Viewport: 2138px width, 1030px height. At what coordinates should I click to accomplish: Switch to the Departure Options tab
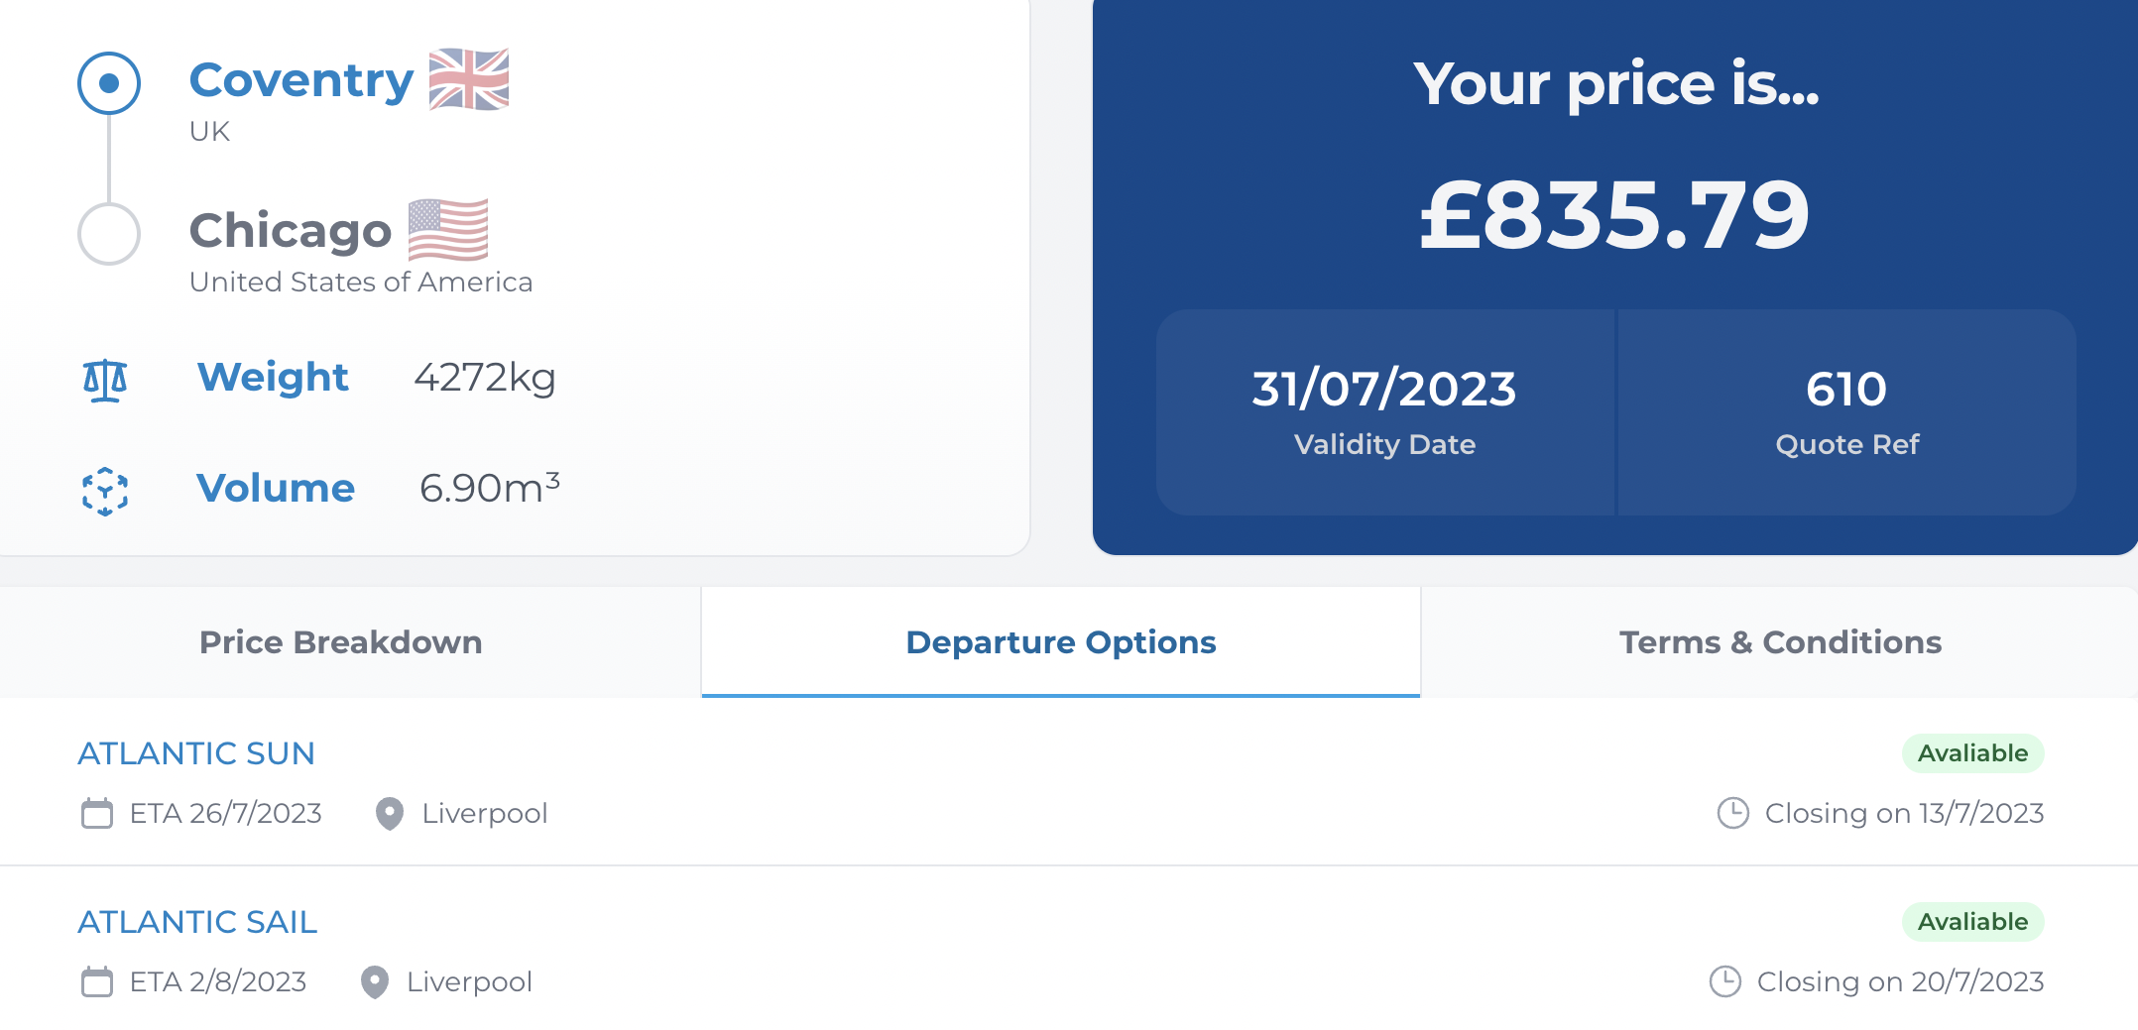tap(1060, 642)
